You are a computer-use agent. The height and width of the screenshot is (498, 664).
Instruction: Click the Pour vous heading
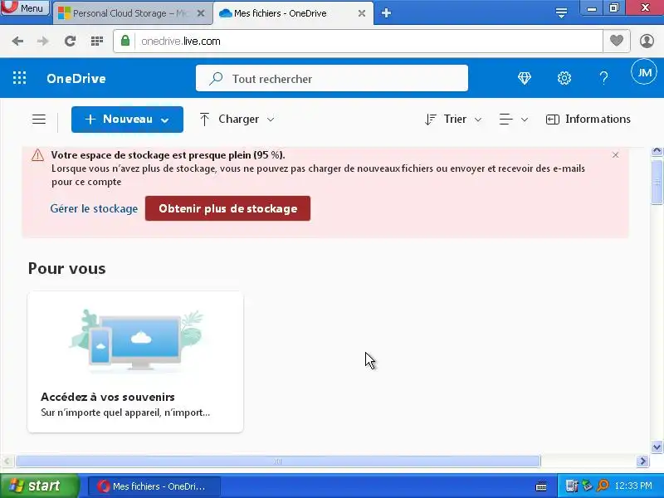pyautogui.click(x=67, y=268)
